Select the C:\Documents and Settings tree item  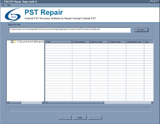click(x=31, y=42)
